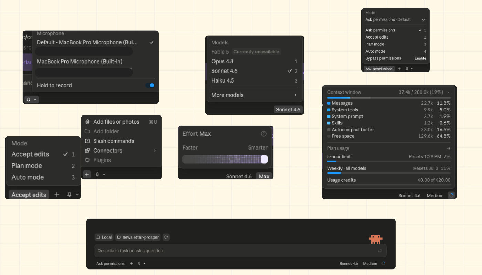Click Sonnet 4.6 below the Context window panel
Viewport: 482px width, 275px height.
tap(409, 195)
